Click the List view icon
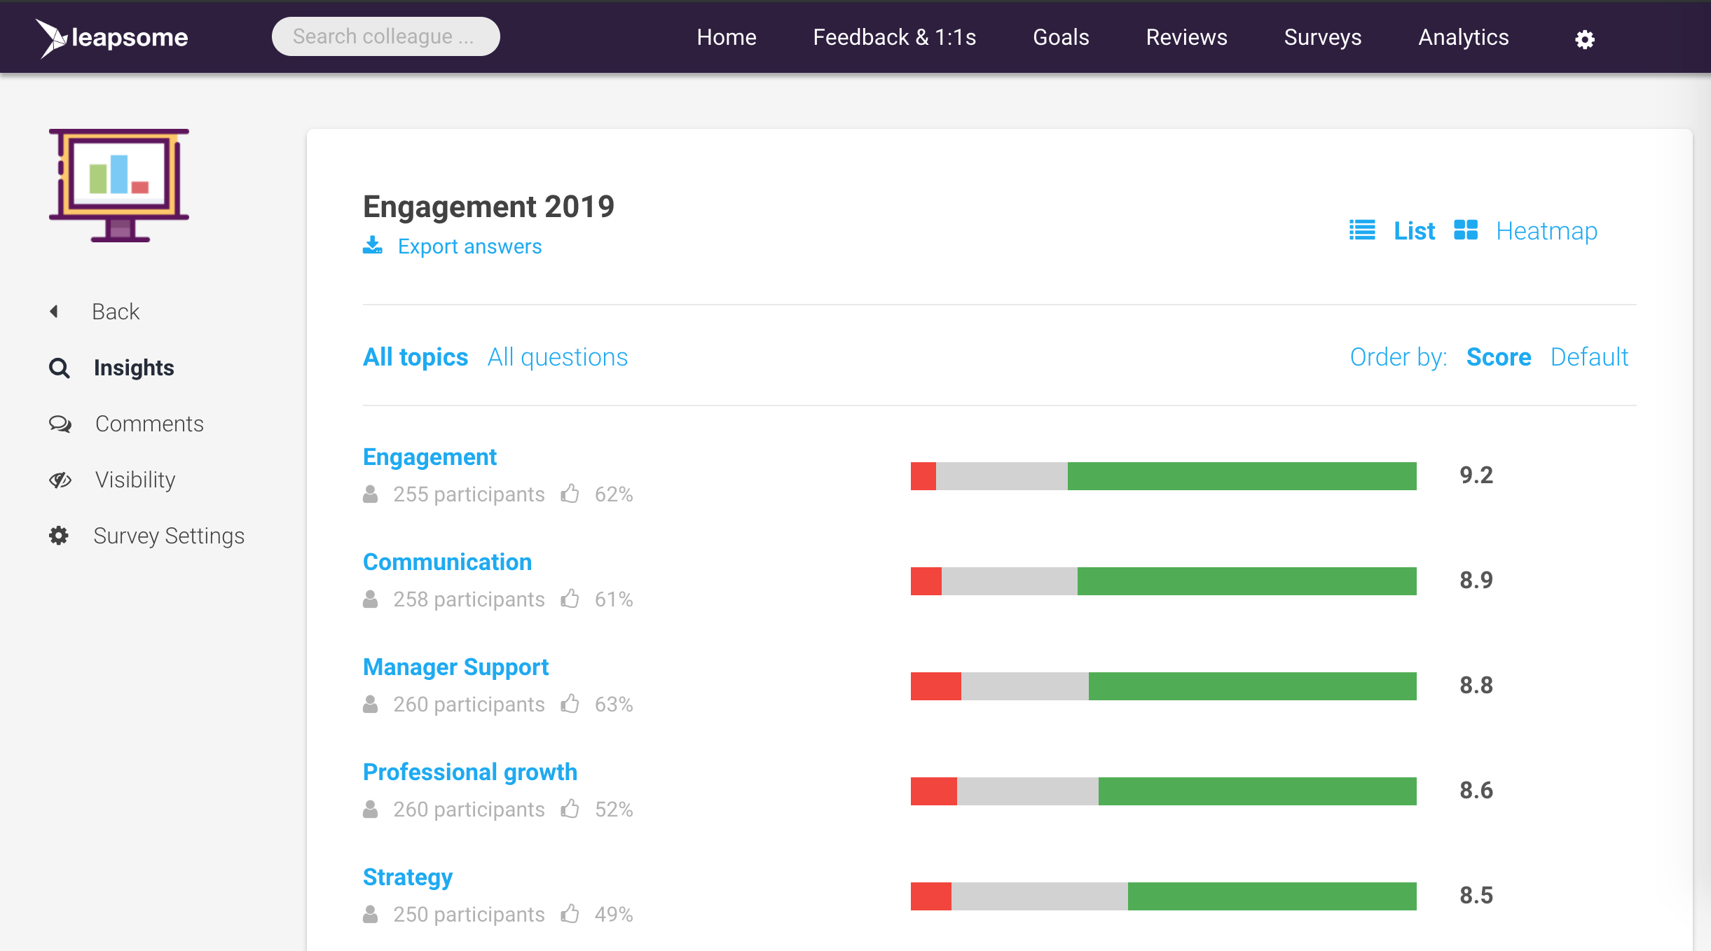Image resolution: width=1711 pixels, height=951 pixels. 1362,230
